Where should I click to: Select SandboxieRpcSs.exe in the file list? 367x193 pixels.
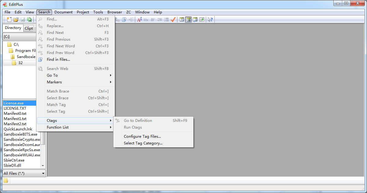tap(22, 150)
